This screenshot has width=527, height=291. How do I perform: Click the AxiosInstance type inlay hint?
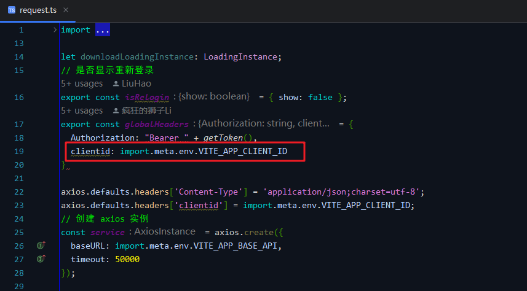tap(165, 231)
